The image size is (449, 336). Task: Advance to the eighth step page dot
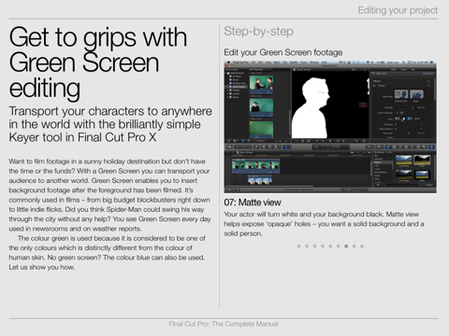(x=354, y=246)
